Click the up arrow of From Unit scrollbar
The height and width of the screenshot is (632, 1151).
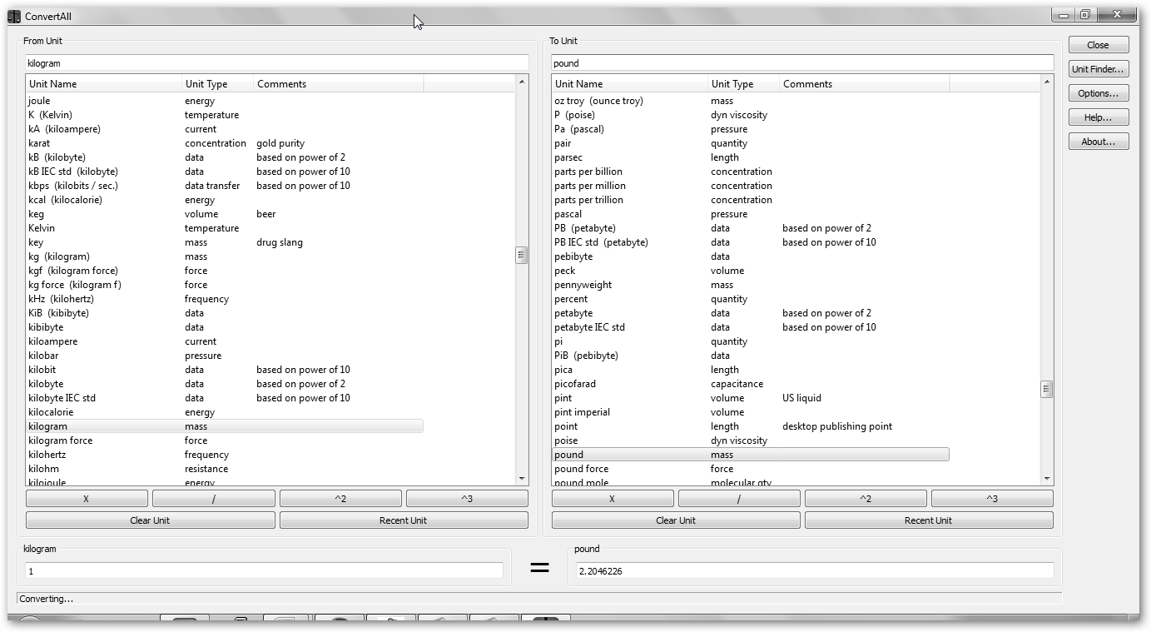(522, 82)
